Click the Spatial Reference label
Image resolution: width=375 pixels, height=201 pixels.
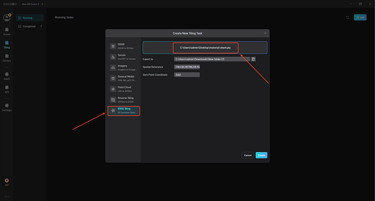[x=153, y=67]
